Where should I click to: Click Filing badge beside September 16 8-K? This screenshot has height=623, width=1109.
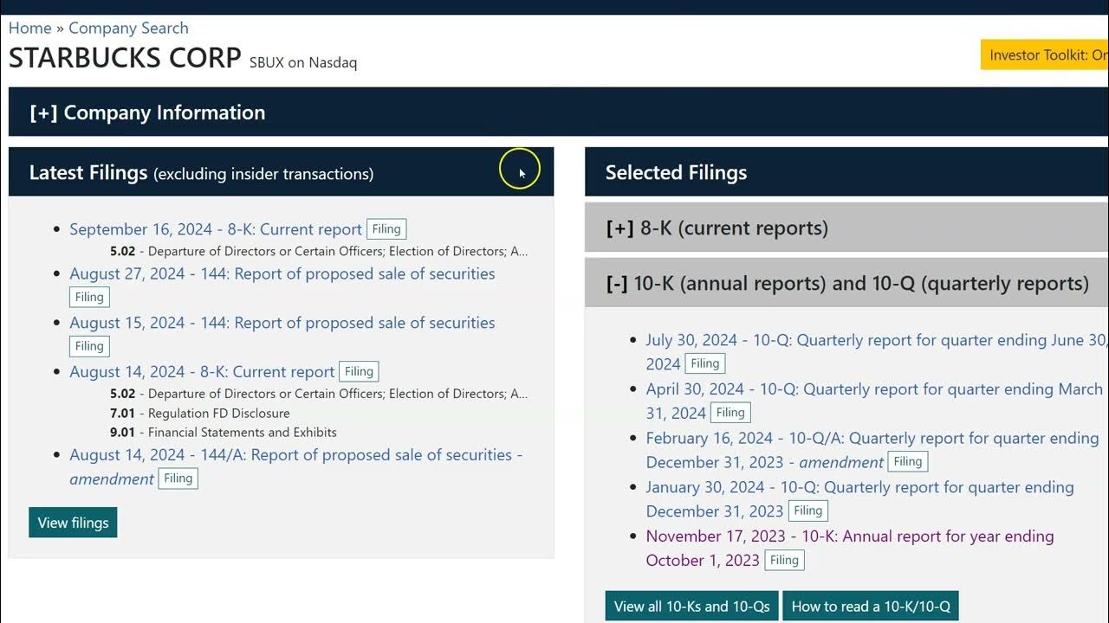tap(386, 229)
